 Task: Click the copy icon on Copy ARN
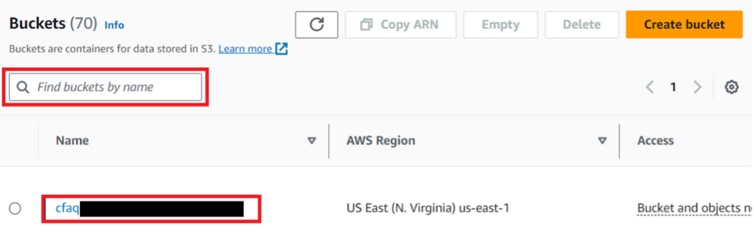[x=366, y=25]
